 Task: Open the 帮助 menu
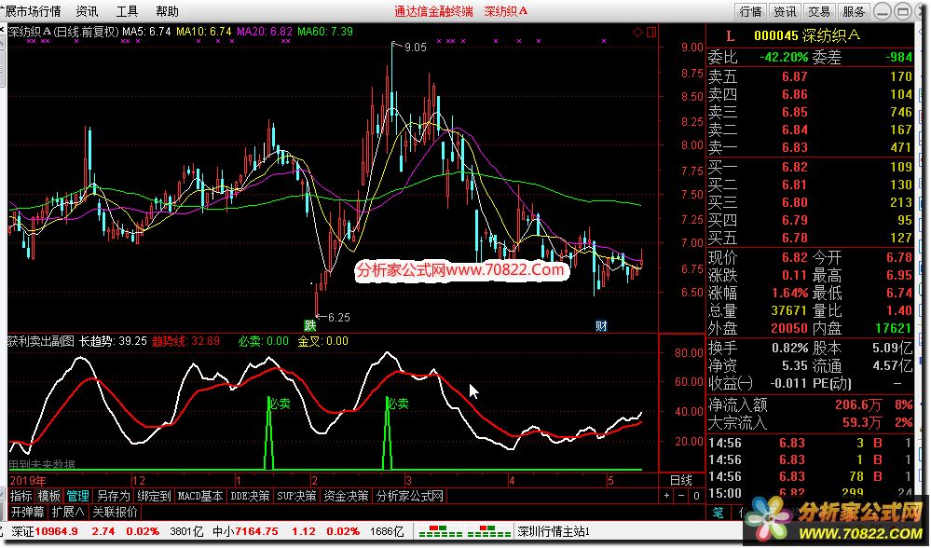167,11
